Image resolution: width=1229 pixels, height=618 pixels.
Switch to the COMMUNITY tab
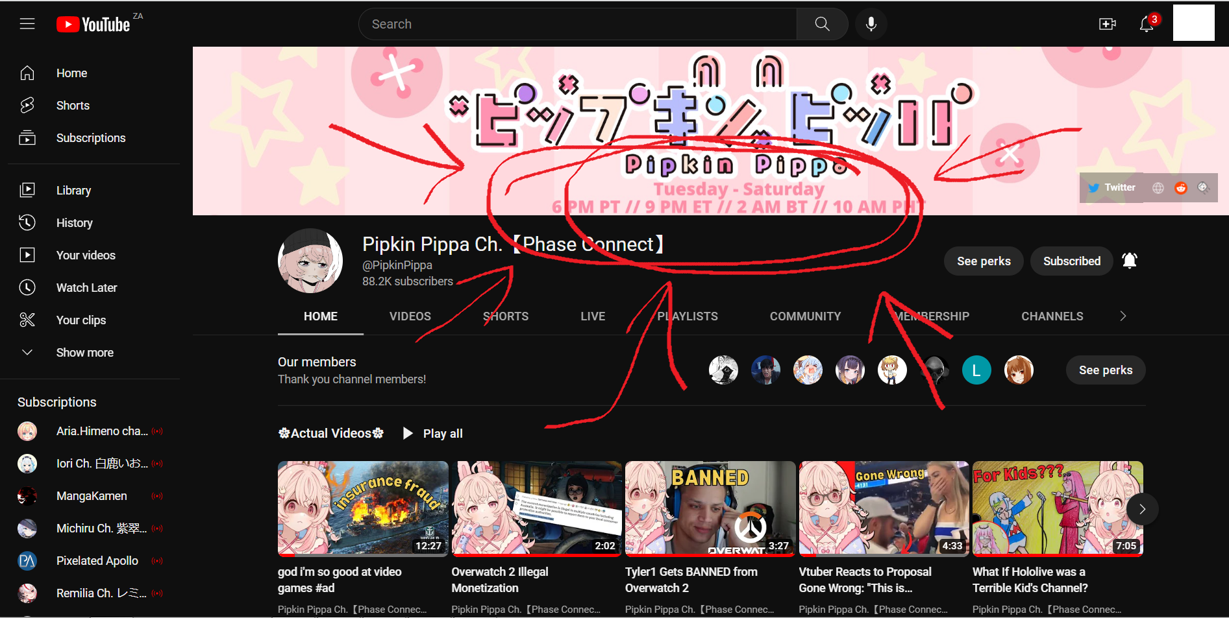(805, 316)
